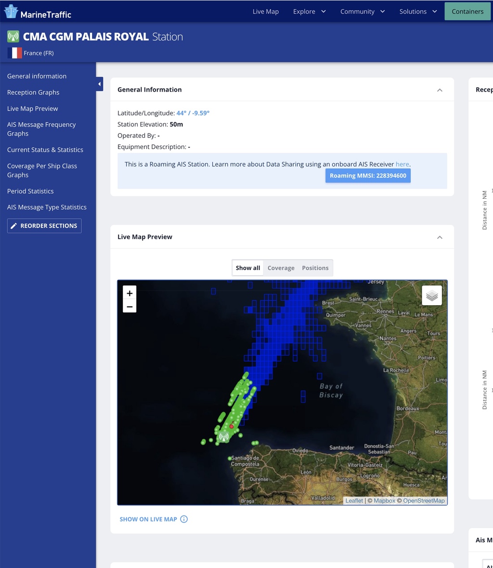Click the Reorder Sections button

coord(44,226)
